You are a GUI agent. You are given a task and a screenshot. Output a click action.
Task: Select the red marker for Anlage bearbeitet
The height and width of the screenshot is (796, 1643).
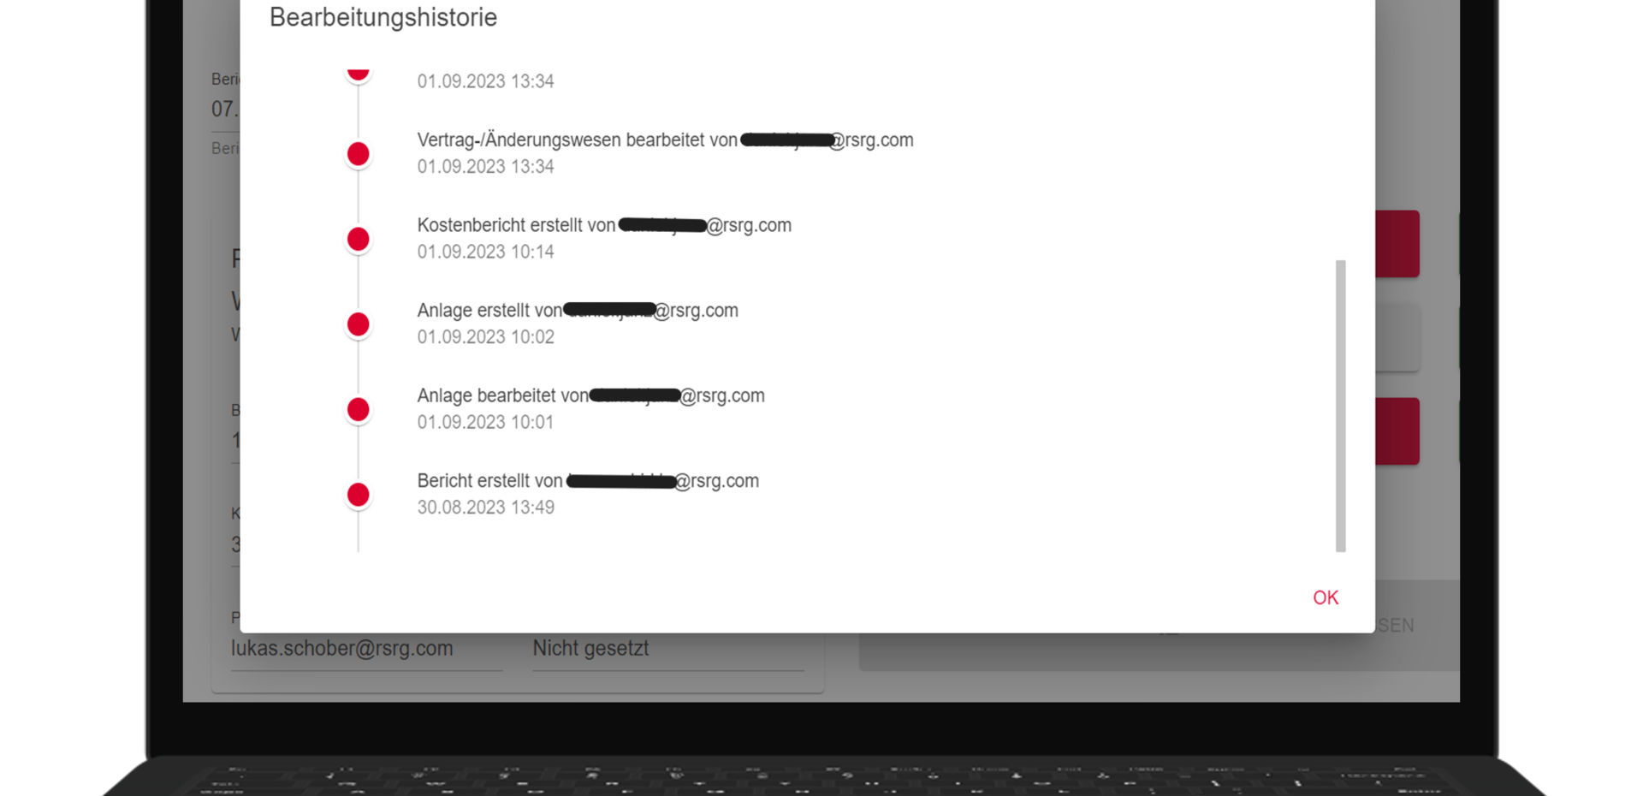358,410
